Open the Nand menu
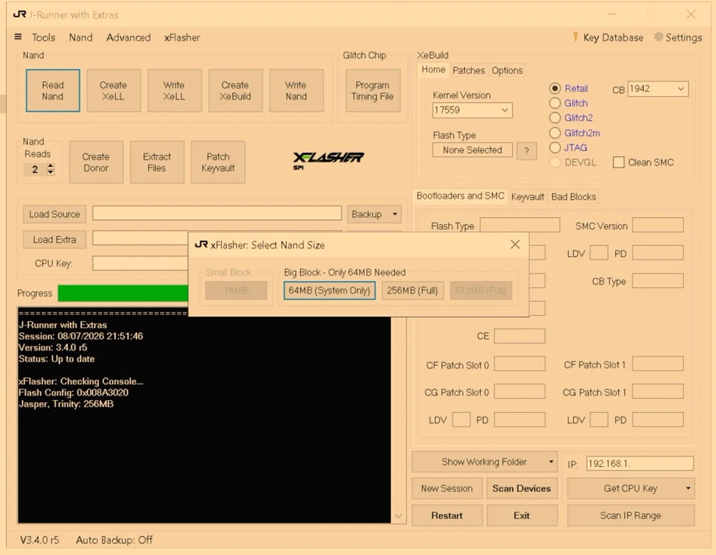The height and width of the screenshot is (555, 716). [80, 37]
